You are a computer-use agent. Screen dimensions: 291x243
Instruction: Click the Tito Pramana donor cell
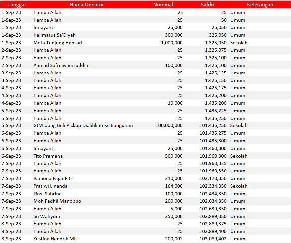coord(48,156)
